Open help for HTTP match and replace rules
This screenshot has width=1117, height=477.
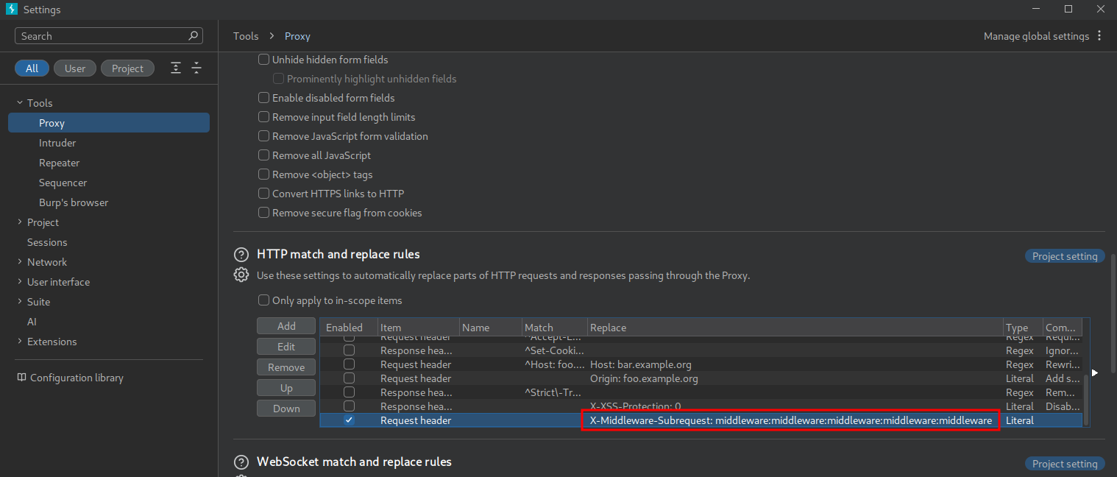click(x=241, y=255)
